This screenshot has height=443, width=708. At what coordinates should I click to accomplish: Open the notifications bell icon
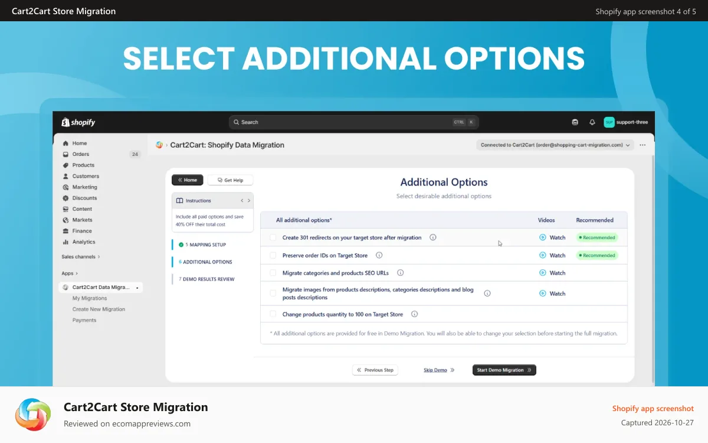click(592, 122)
